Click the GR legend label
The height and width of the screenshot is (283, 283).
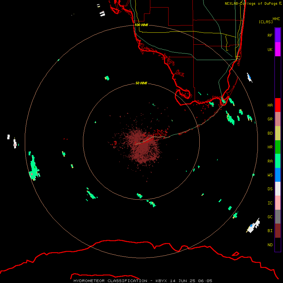tap(270, 119)
